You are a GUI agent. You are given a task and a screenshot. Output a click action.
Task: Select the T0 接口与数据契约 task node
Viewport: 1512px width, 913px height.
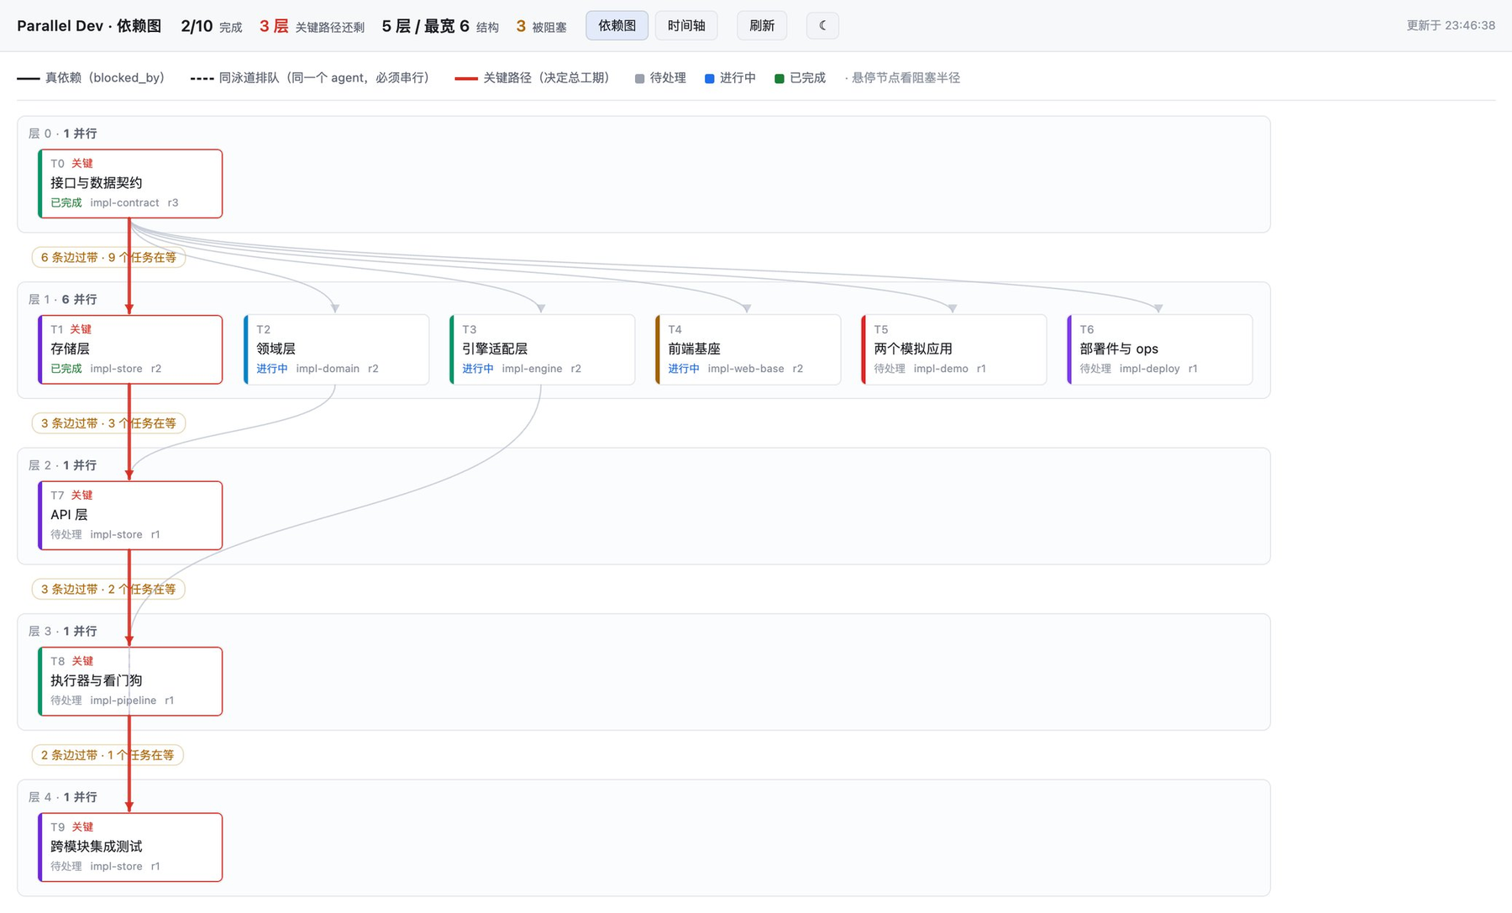130,184
